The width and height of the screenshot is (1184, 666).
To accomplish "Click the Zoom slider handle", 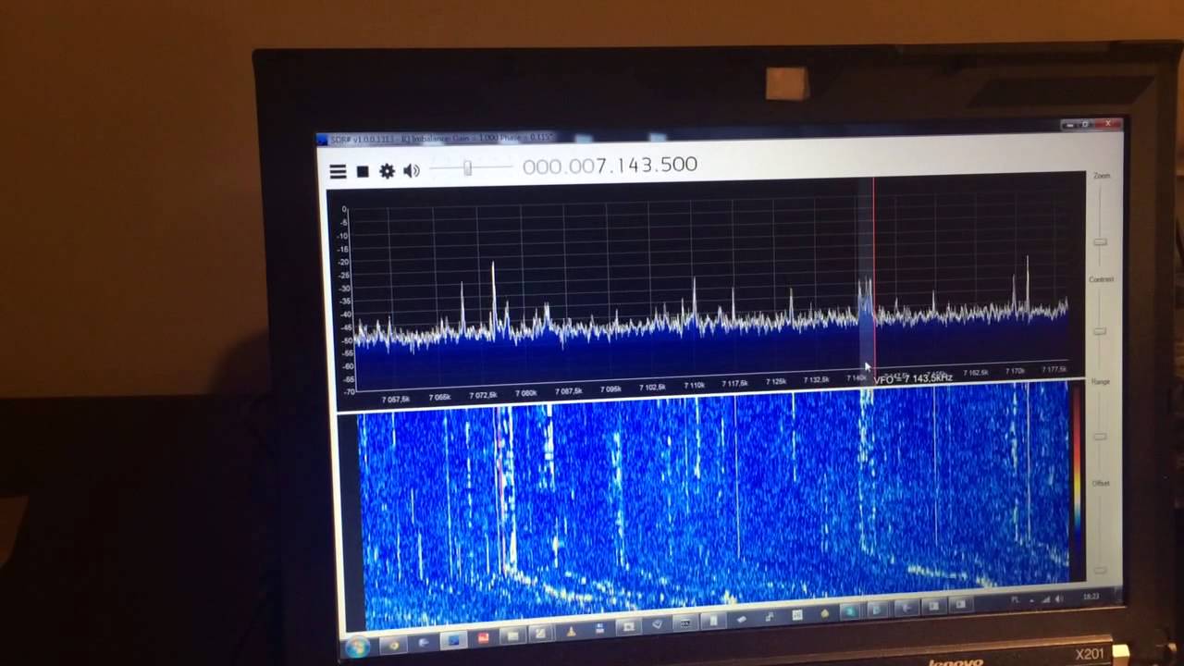I will pos(1100,242).
